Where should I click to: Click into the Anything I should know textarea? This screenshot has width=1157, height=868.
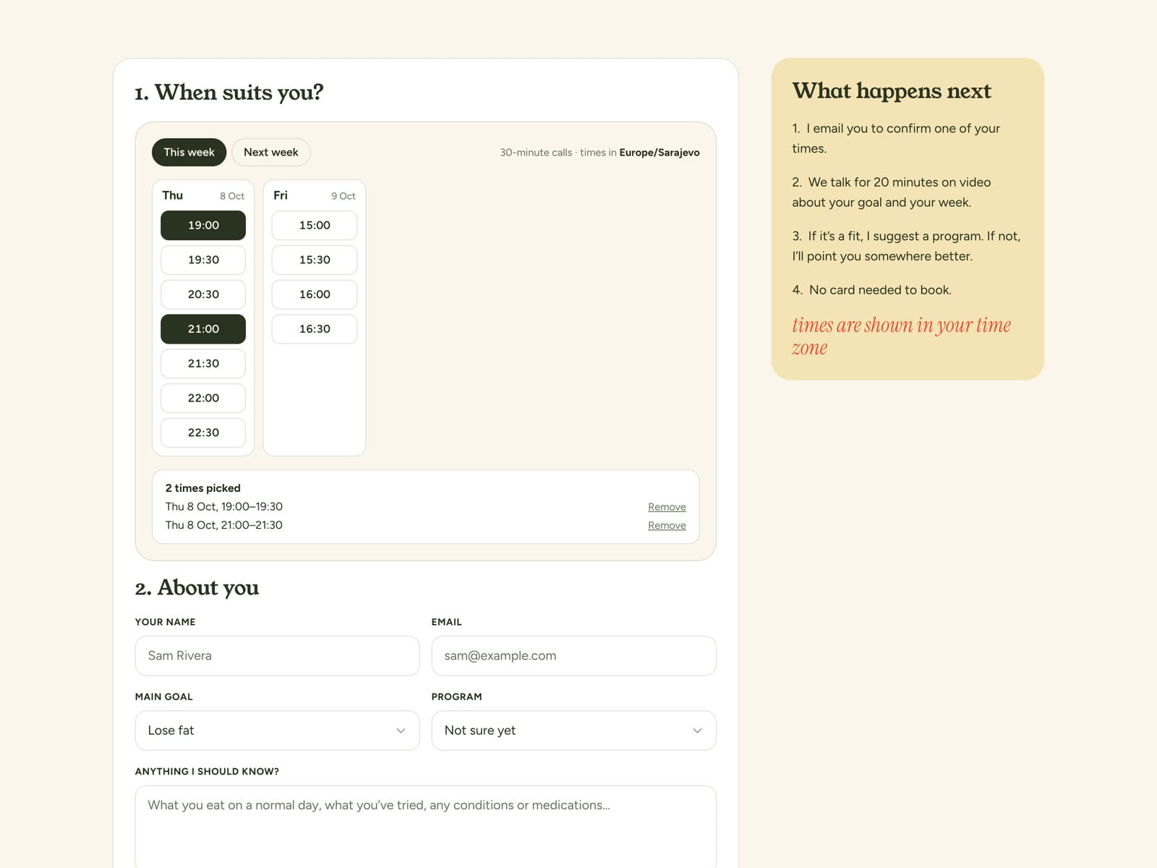tap(425, 827)
